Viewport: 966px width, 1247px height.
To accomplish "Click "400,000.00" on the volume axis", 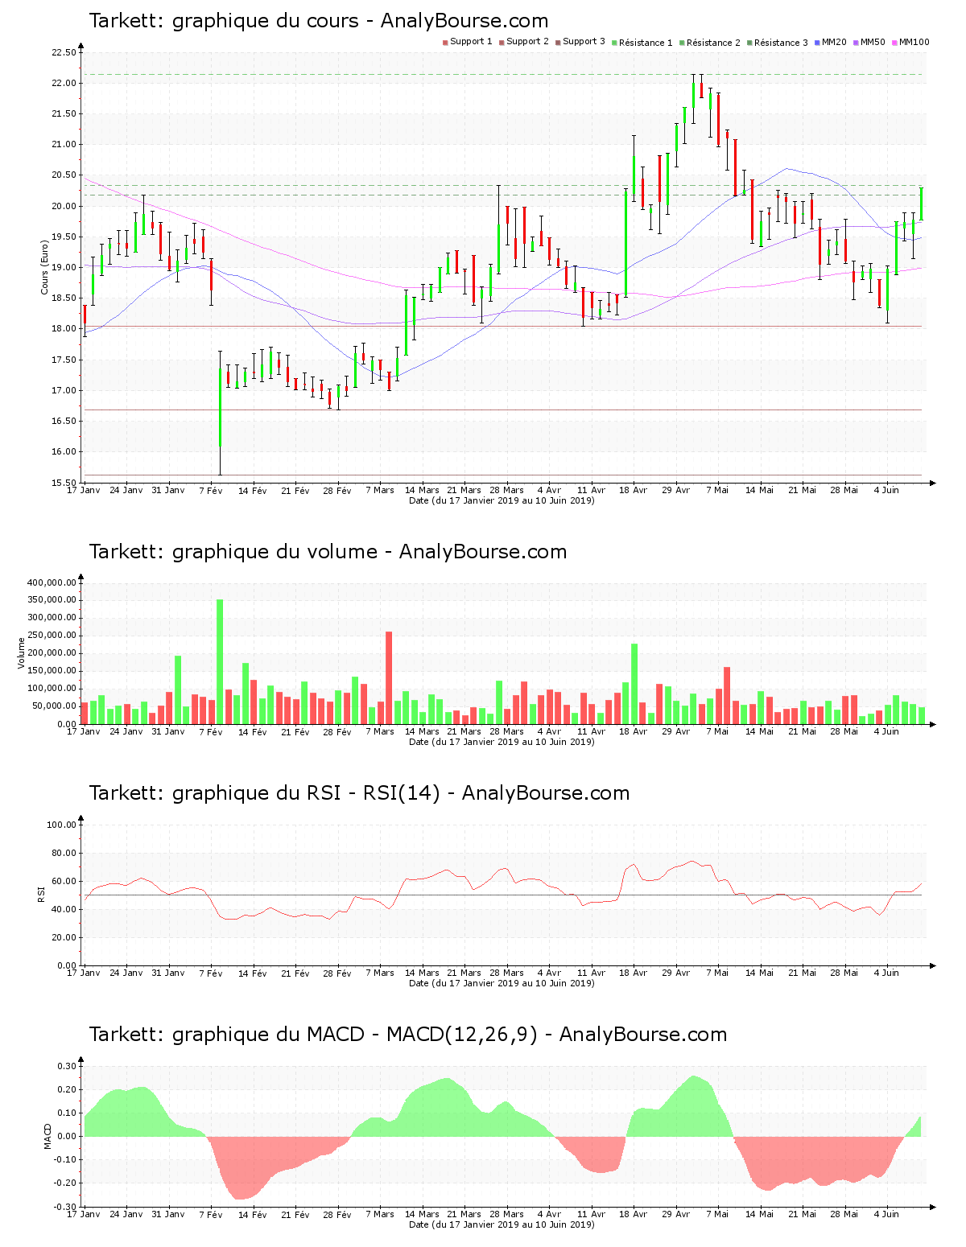I will coord(52,582).
